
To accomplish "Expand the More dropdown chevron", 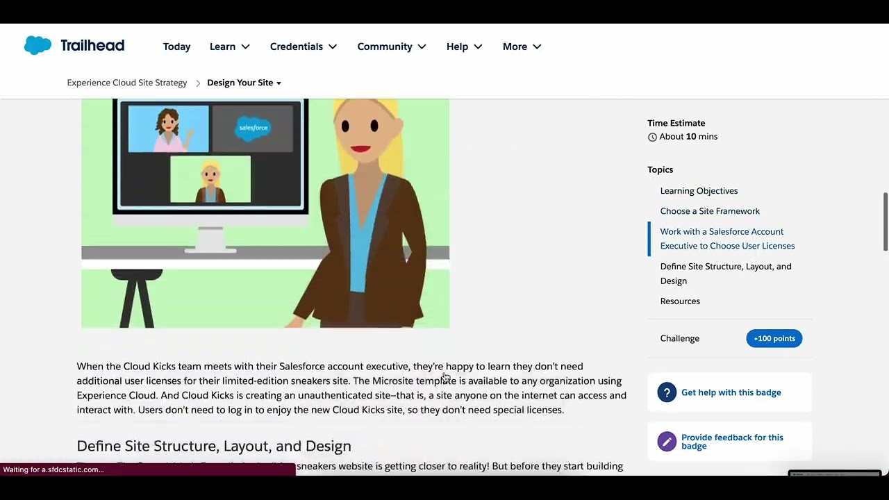I will pos(537,47).
